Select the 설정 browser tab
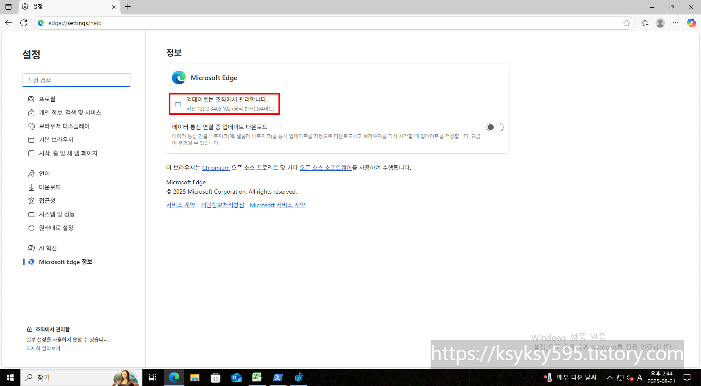The height and width of the screenshot is (386, 701). [69, 7]
